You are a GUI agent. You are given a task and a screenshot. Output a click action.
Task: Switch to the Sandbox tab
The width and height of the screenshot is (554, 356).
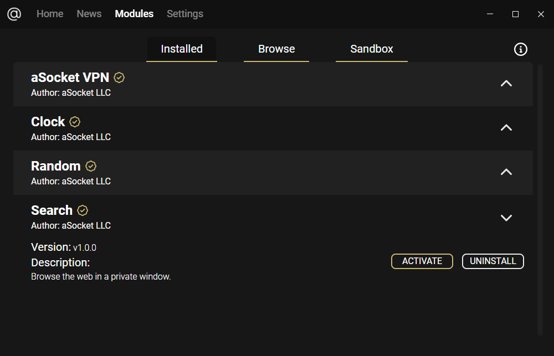point(372,49)
